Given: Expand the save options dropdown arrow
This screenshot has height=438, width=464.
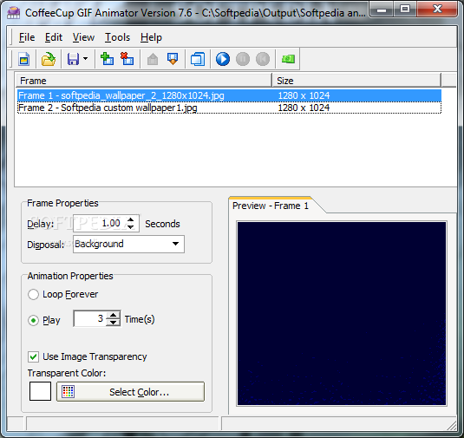Looking at the screenshot, I should coord(86,59).
